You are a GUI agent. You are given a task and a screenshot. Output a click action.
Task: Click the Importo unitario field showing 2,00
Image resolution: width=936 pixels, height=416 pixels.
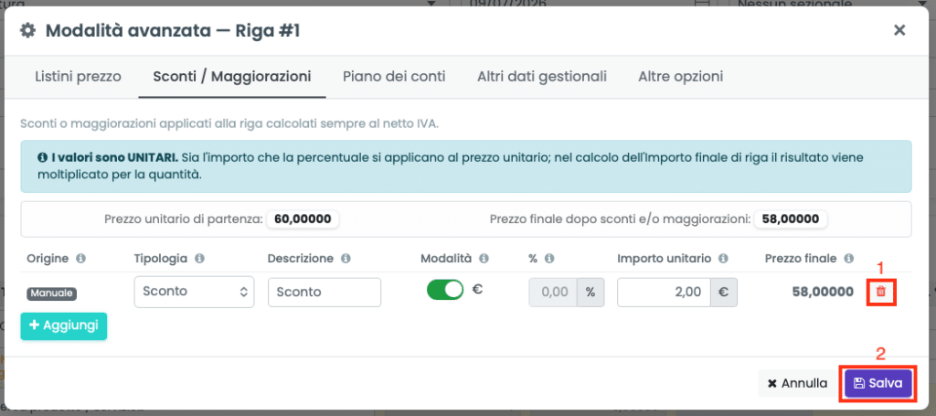coord(664,292)
